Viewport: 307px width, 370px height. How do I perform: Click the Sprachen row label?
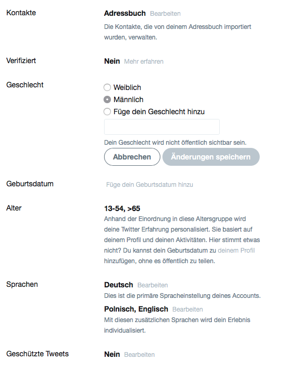coord(22,284)
